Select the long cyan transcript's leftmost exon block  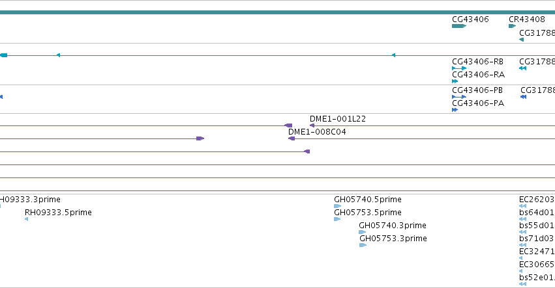point(3,55)
